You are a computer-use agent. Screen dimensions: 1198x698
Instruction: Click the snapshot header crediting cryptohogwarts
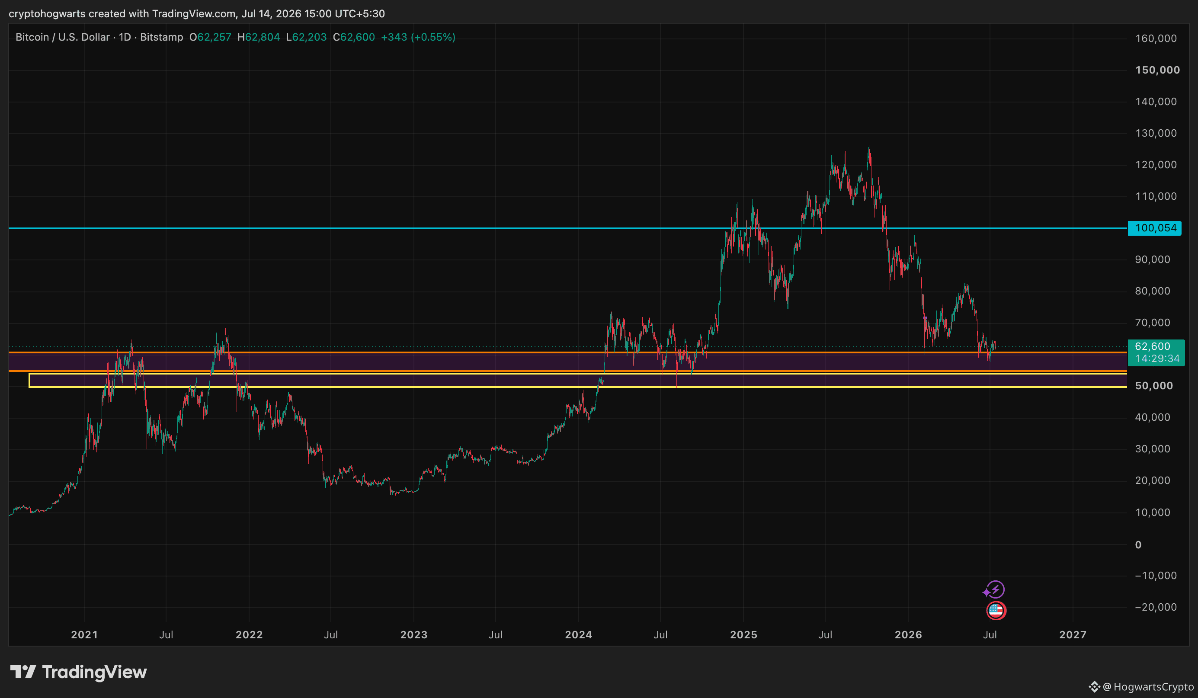coord(197,14)
